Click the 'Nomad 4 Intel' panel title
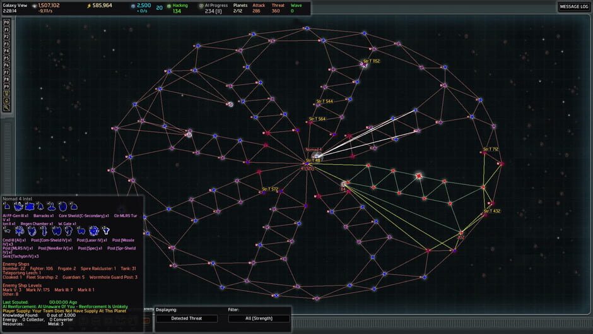593x334 pixels. click(x=18, y=199)
